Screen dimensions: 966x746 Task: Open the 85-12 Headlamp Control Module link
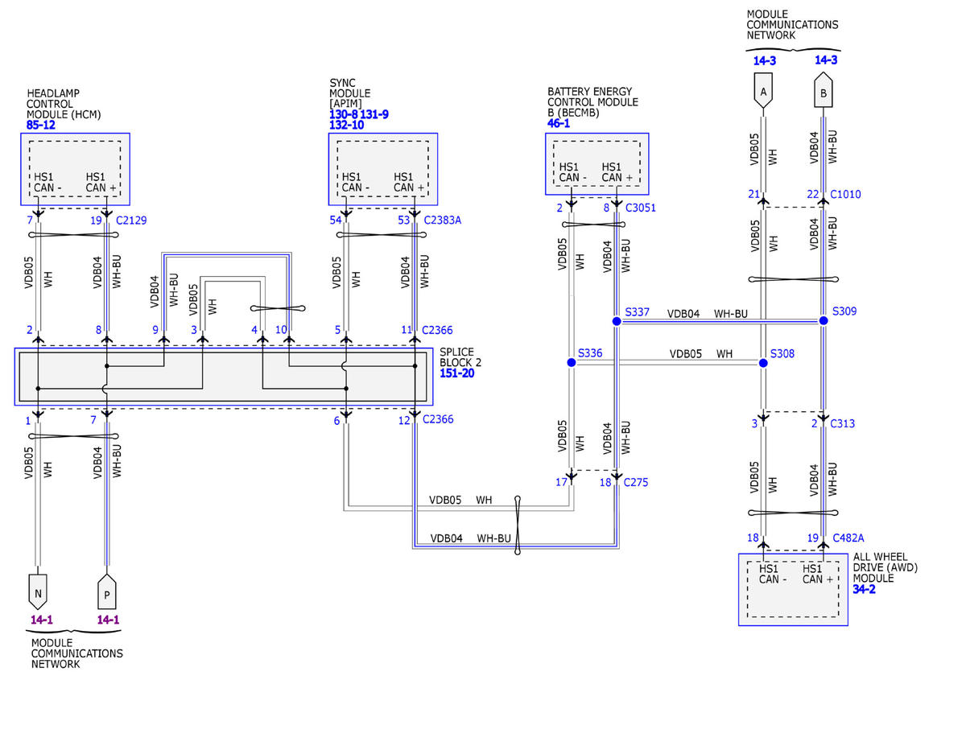41,126
